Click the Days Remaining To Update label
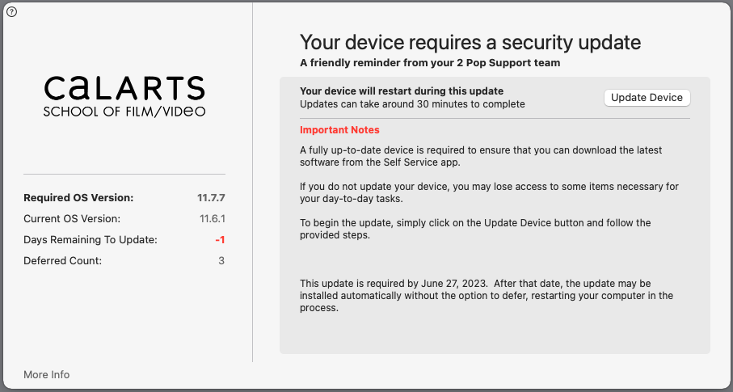This screenshot has height=392, width=733. (x=91, y=240)
